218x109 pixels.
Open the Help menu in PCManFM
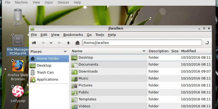(112, 35)
